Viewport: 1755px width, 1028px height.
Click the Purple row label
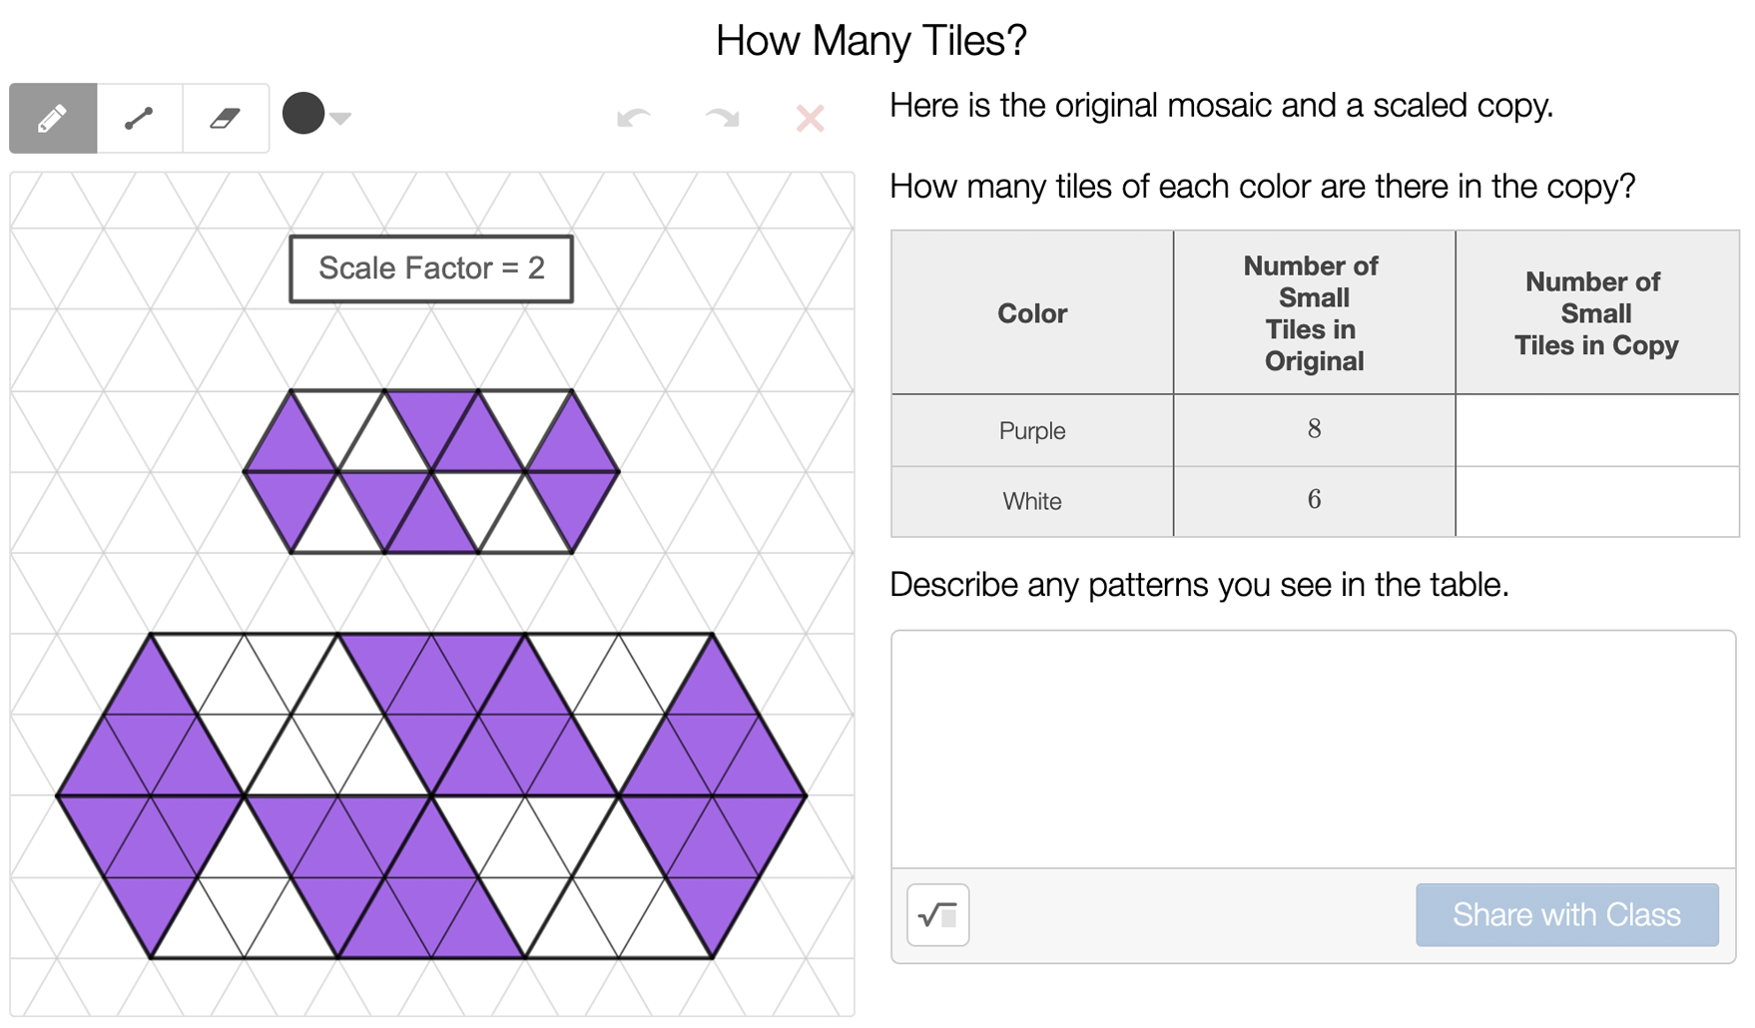[x=1032, y=431]
